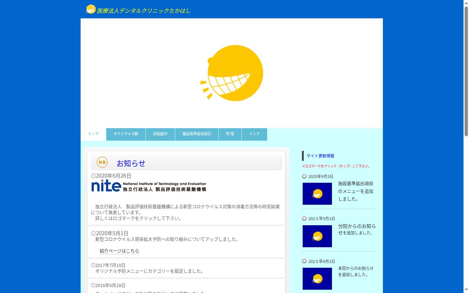Open the 本院からのお知らせ update thumbnail logo
The image size is (469, 293).
click(x=317, y=279)
